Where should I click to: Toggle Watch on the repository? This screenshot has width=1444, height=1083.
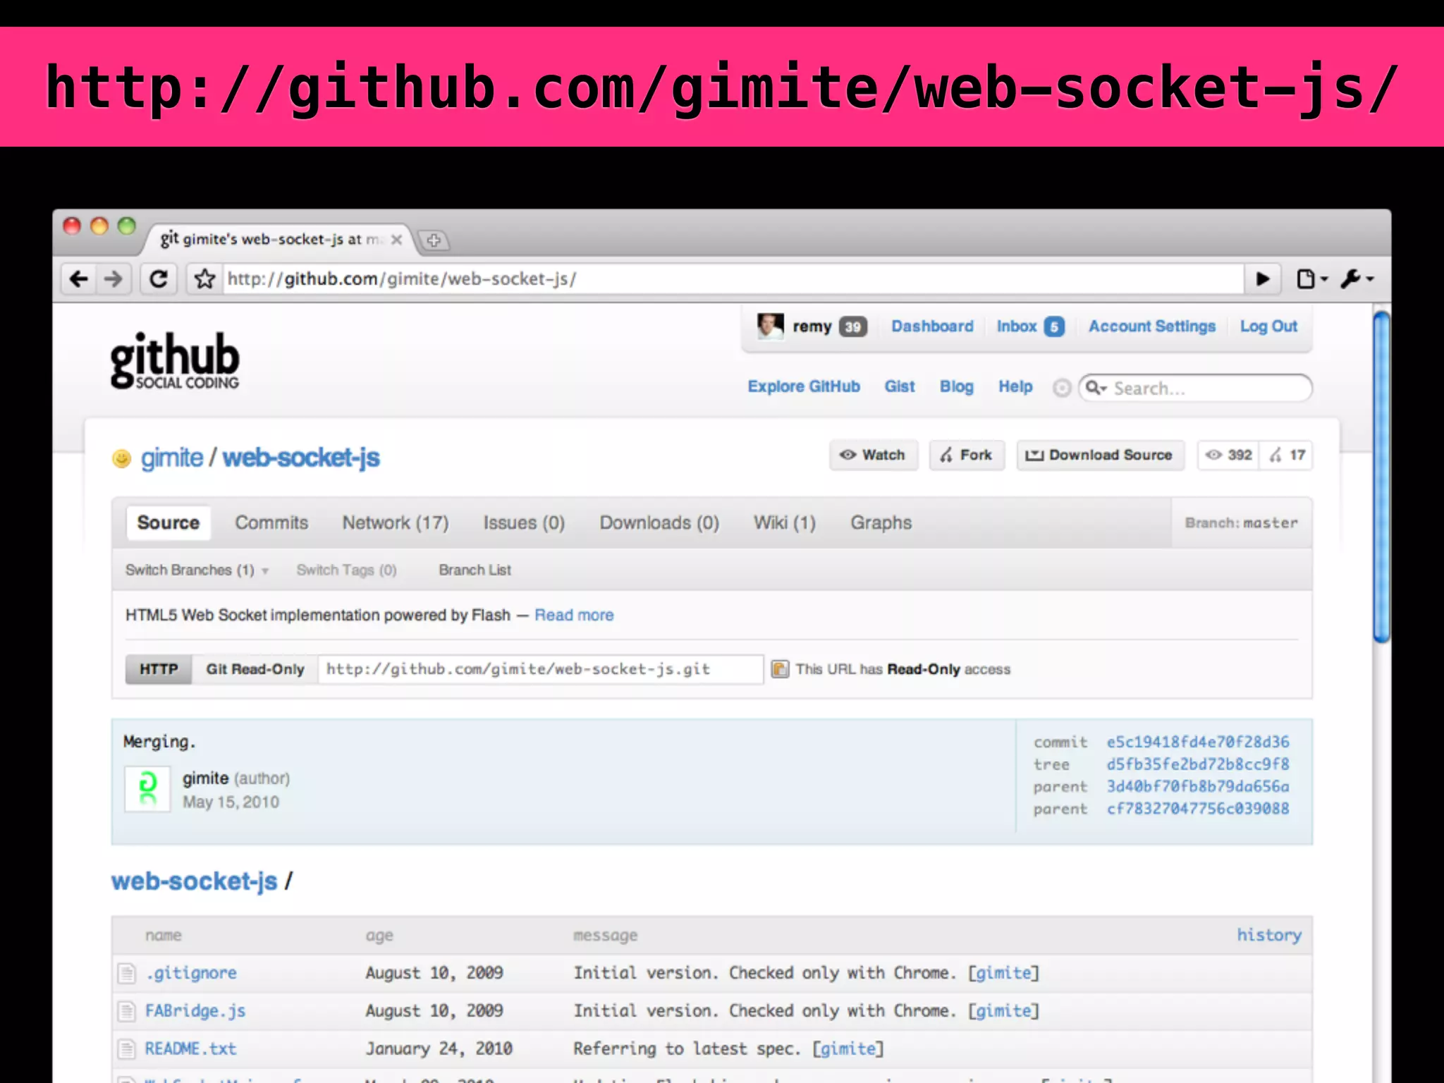tap(873, 455)
